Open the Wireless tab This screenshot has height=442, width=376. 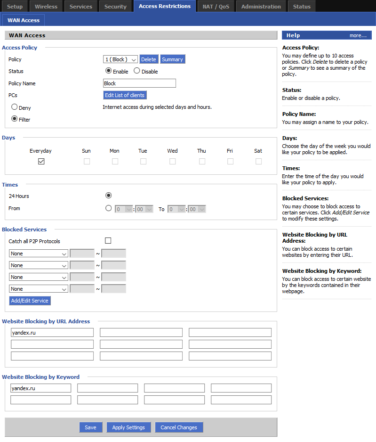[46, 7]
